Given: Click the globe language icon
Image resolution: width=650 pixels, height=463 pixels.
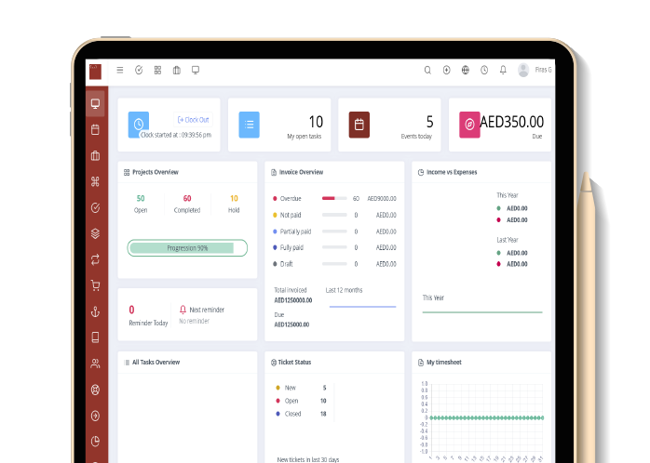Looking at the screenshot, I should click(x=466, y=70).
